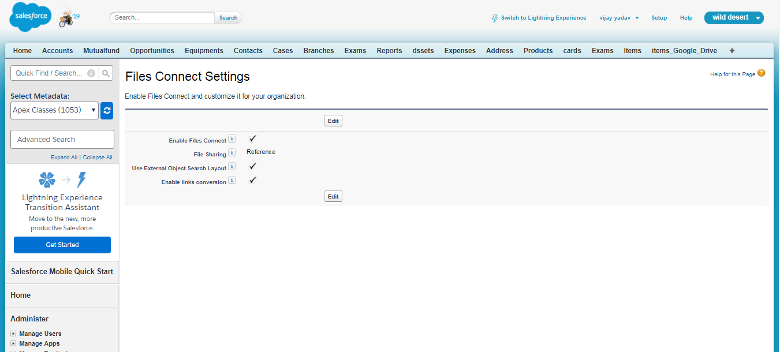Viewport: 780px width, 352px height.
Task: Click the header Search button
Action: [228, 18]
